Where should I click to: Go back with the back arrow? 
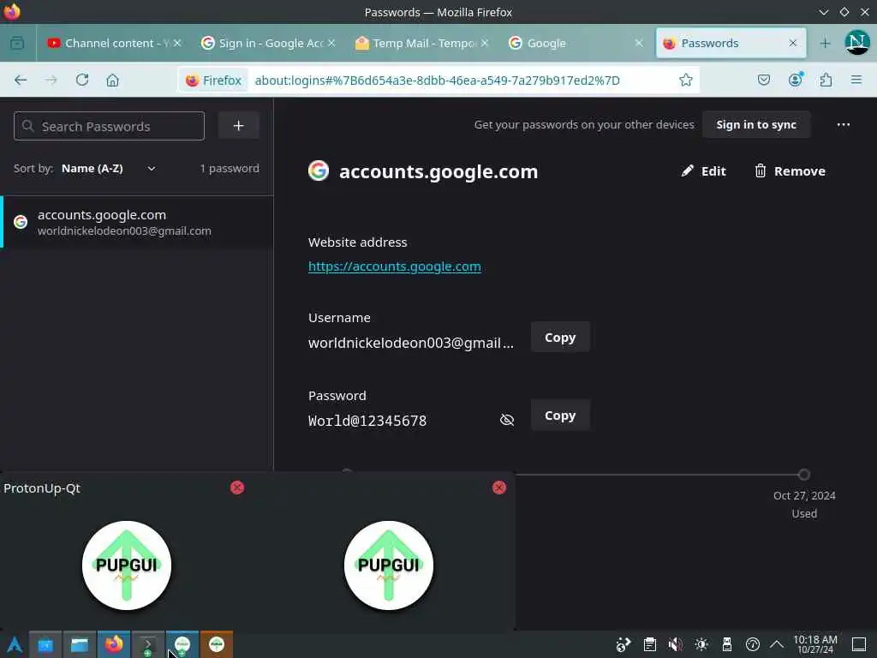click(x=21, y=80)
